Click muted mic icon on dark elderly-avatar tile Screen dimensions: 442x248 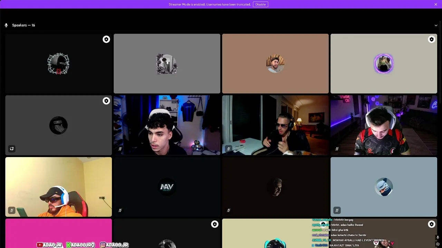(229, 210)
